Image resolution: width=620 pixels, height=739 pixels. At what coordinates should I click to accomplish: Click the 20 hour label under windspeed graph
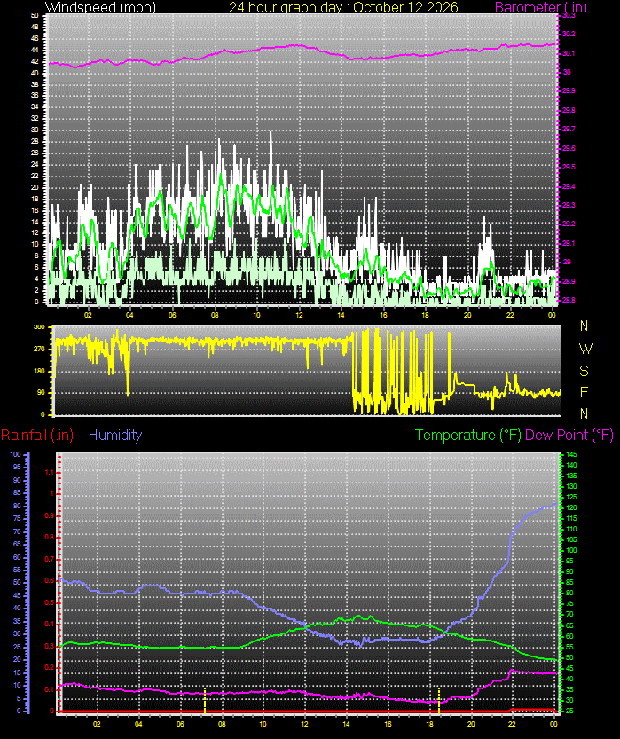467,315
